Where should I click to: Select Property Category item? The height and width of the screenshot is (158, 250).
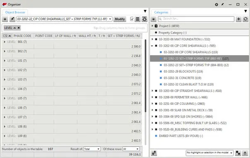pos(172,33)
